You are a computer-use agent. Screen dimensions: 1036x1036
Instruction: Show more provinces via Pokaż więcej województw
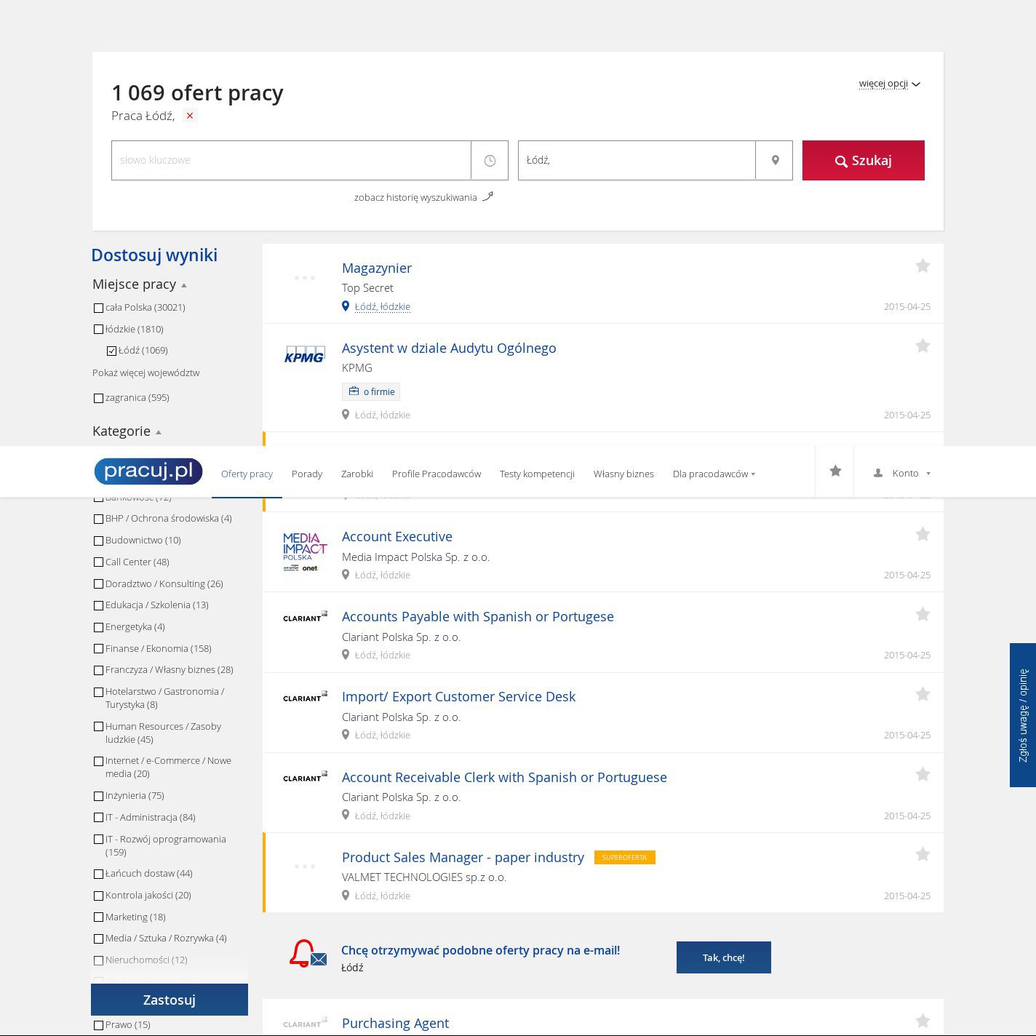(146, 372)
